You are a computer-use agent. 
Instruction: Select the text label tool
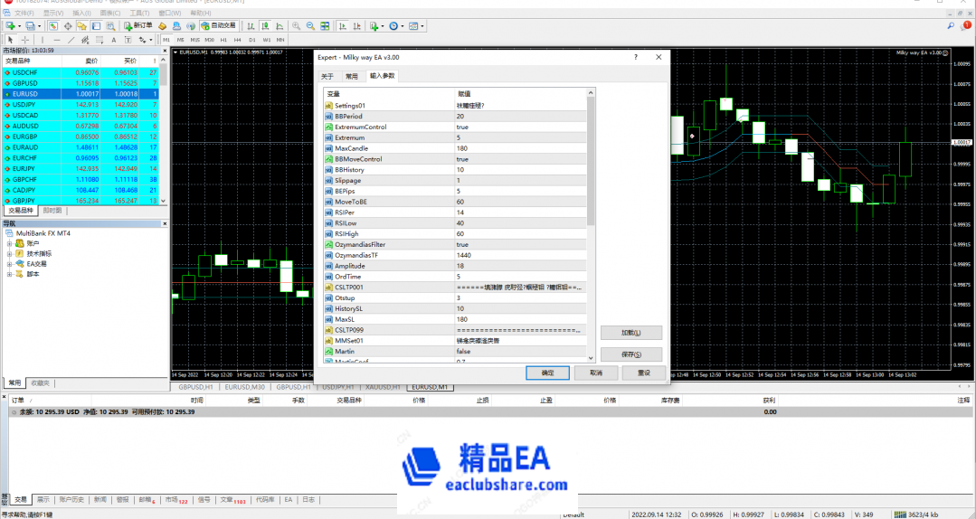click(x=128, y=40)
